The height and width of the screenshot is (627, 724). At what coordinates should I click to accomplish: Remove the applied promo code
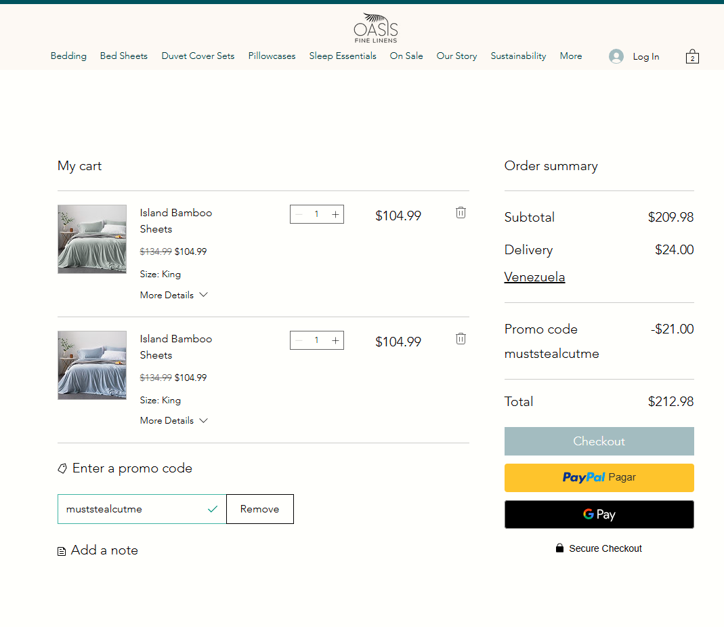point(260,509)
